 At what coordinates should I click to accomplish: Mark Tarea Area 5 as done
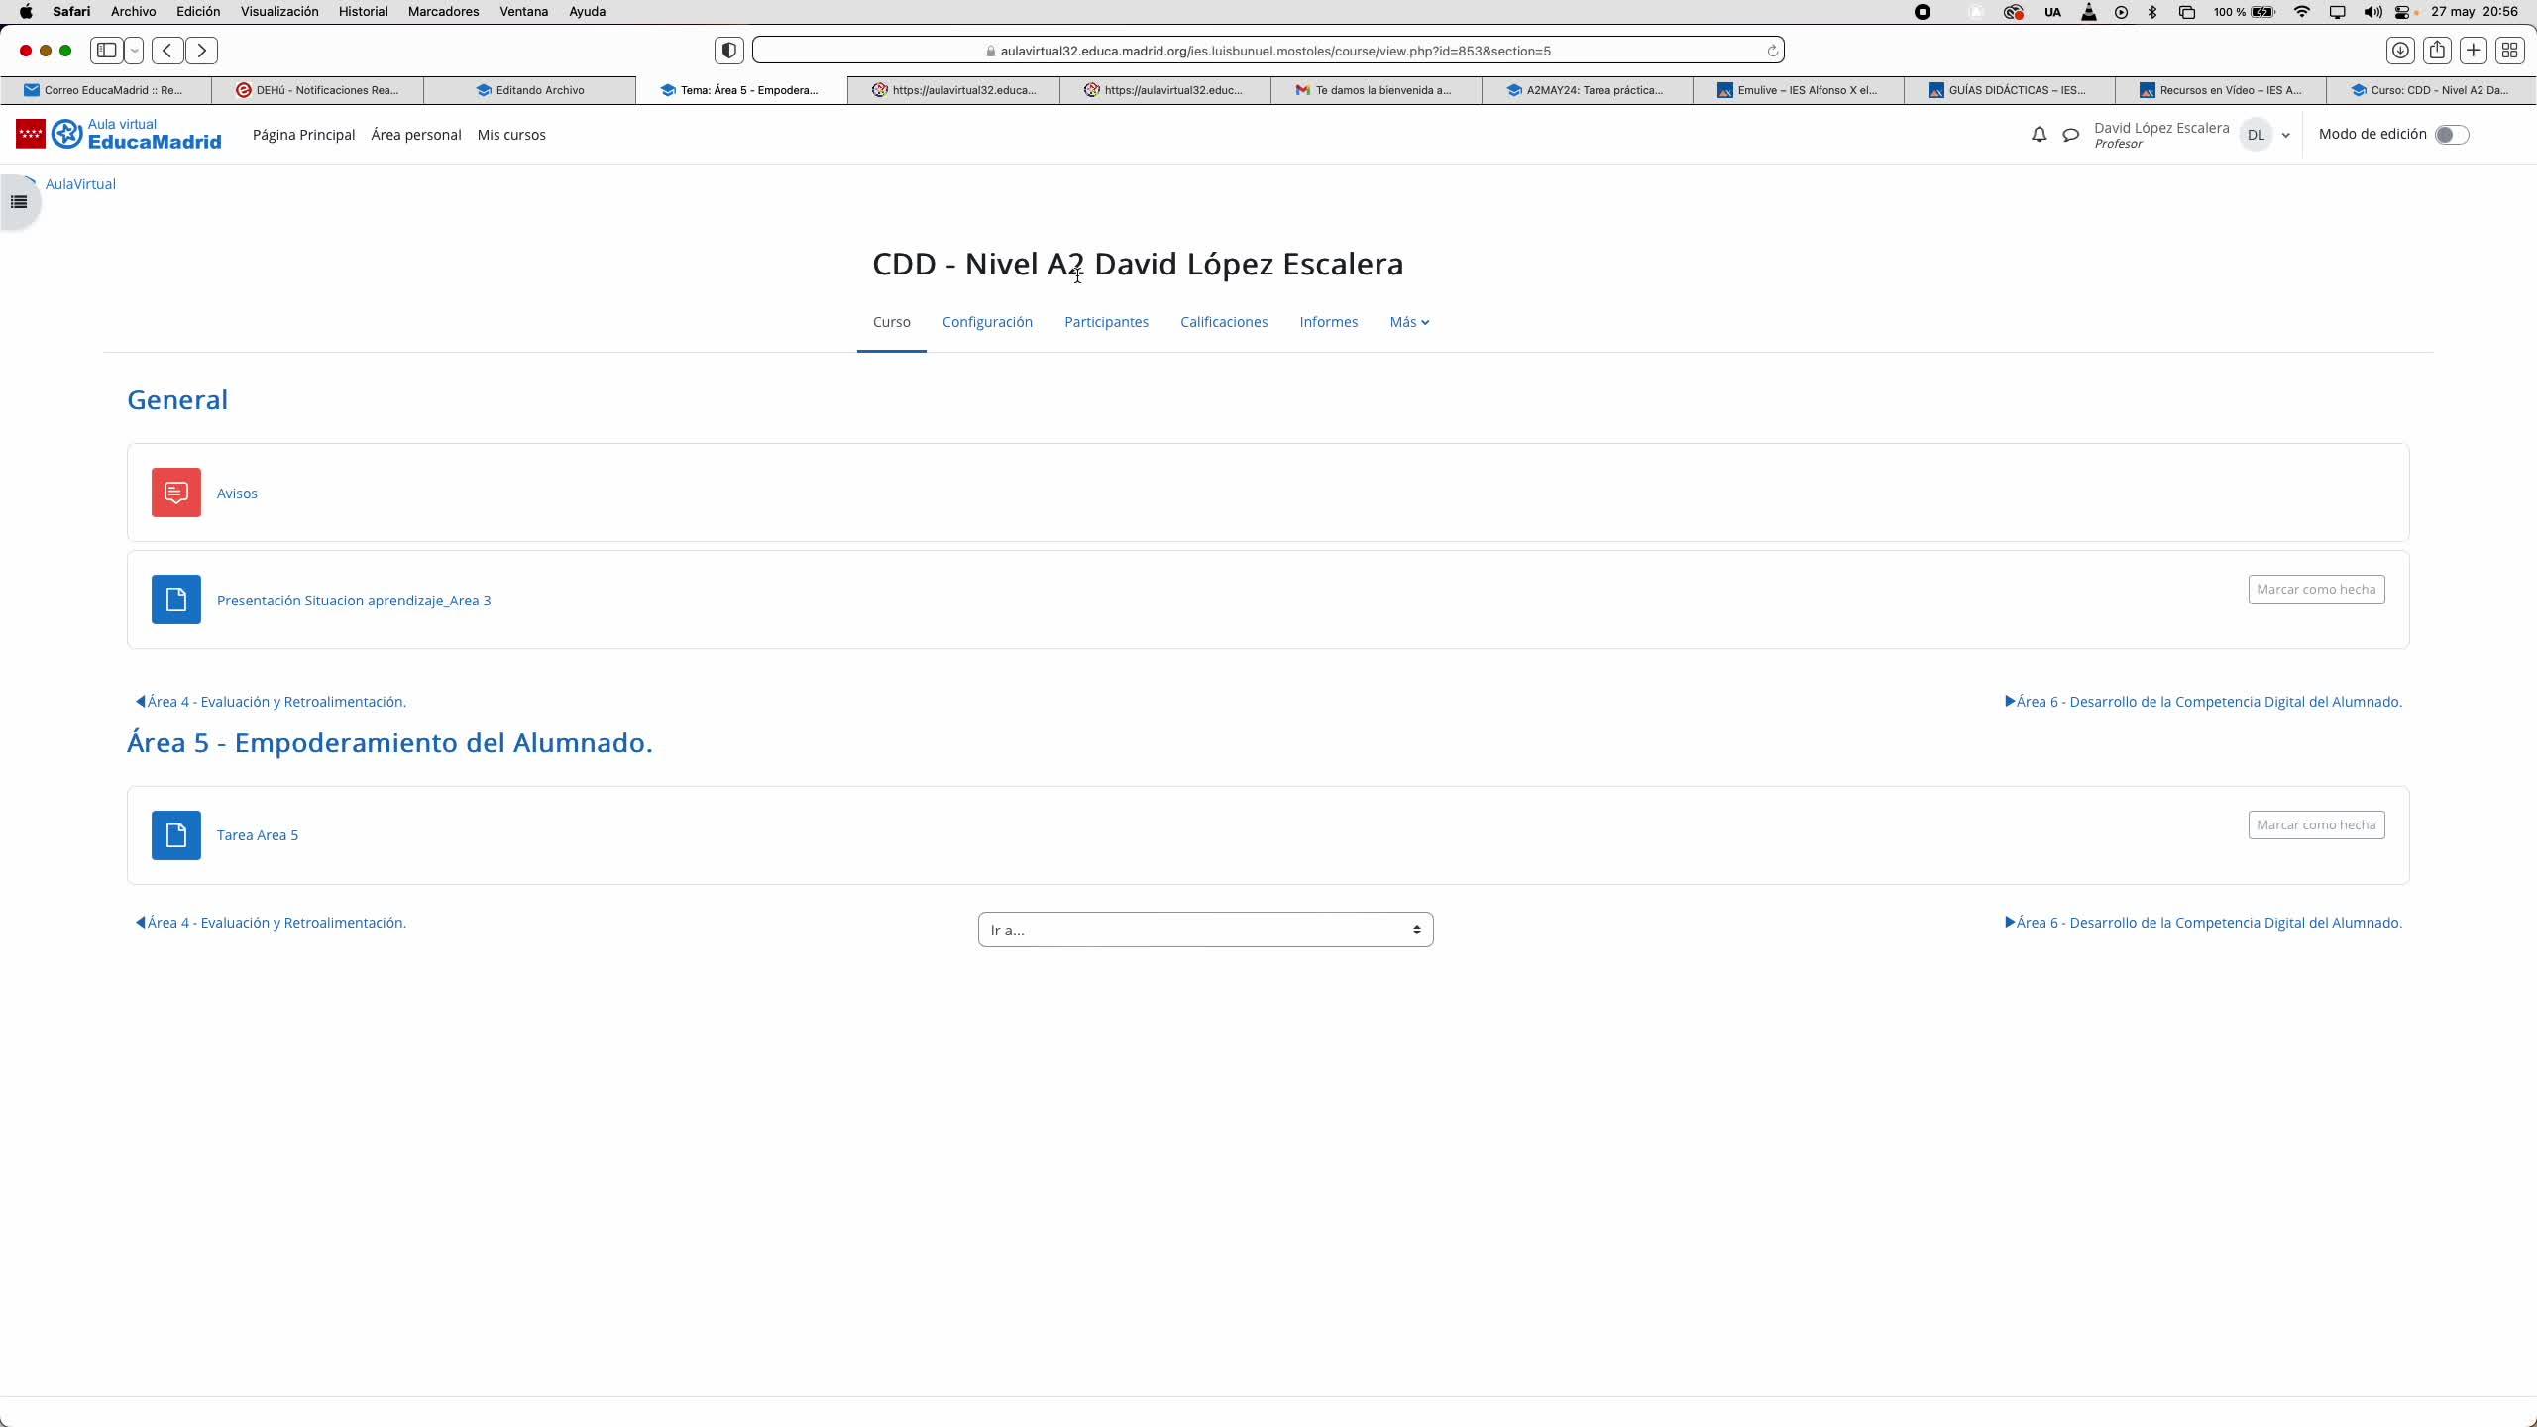pos(2315,824)
